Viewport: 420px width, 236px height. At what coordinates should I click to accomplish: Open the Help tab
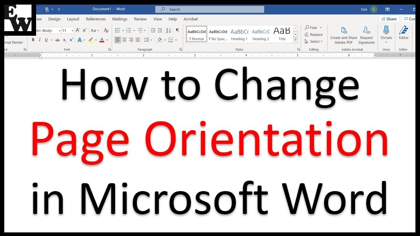point(173,19)
